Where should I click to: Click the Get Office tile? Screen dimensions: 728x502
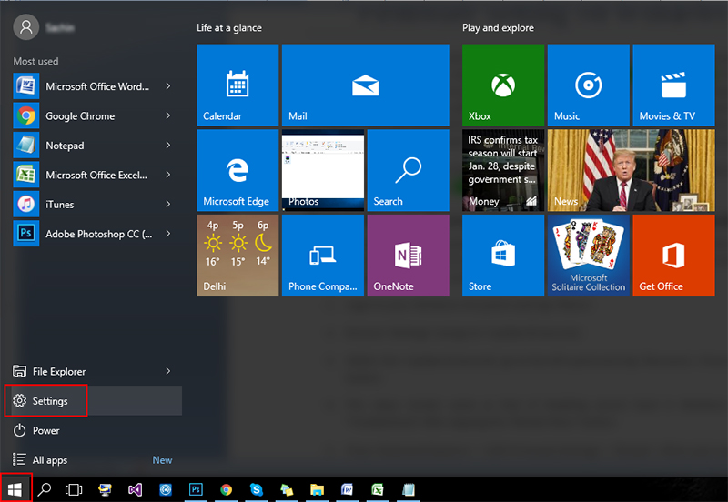673,256
